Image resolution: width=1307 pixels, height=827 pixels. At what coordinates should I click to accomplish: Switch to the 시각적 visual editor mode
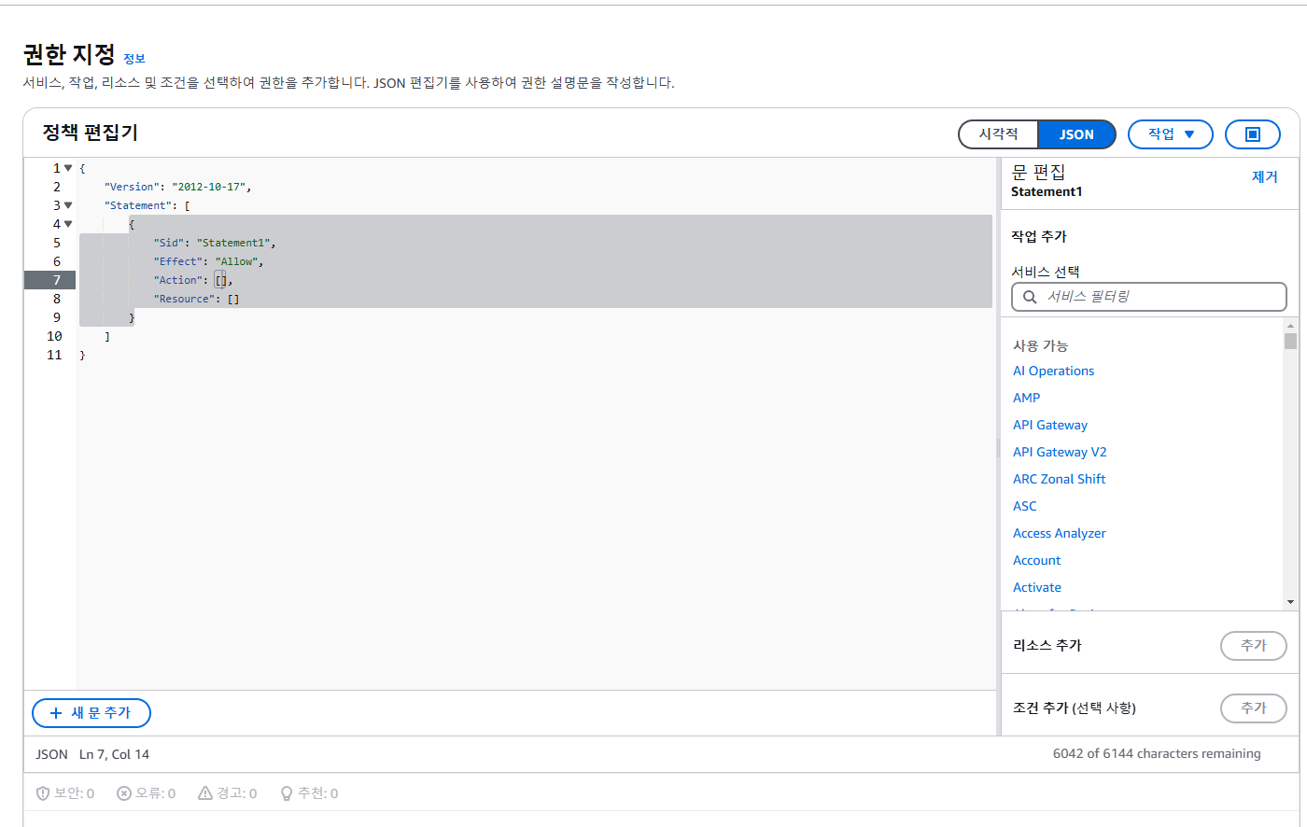point(998,134)
